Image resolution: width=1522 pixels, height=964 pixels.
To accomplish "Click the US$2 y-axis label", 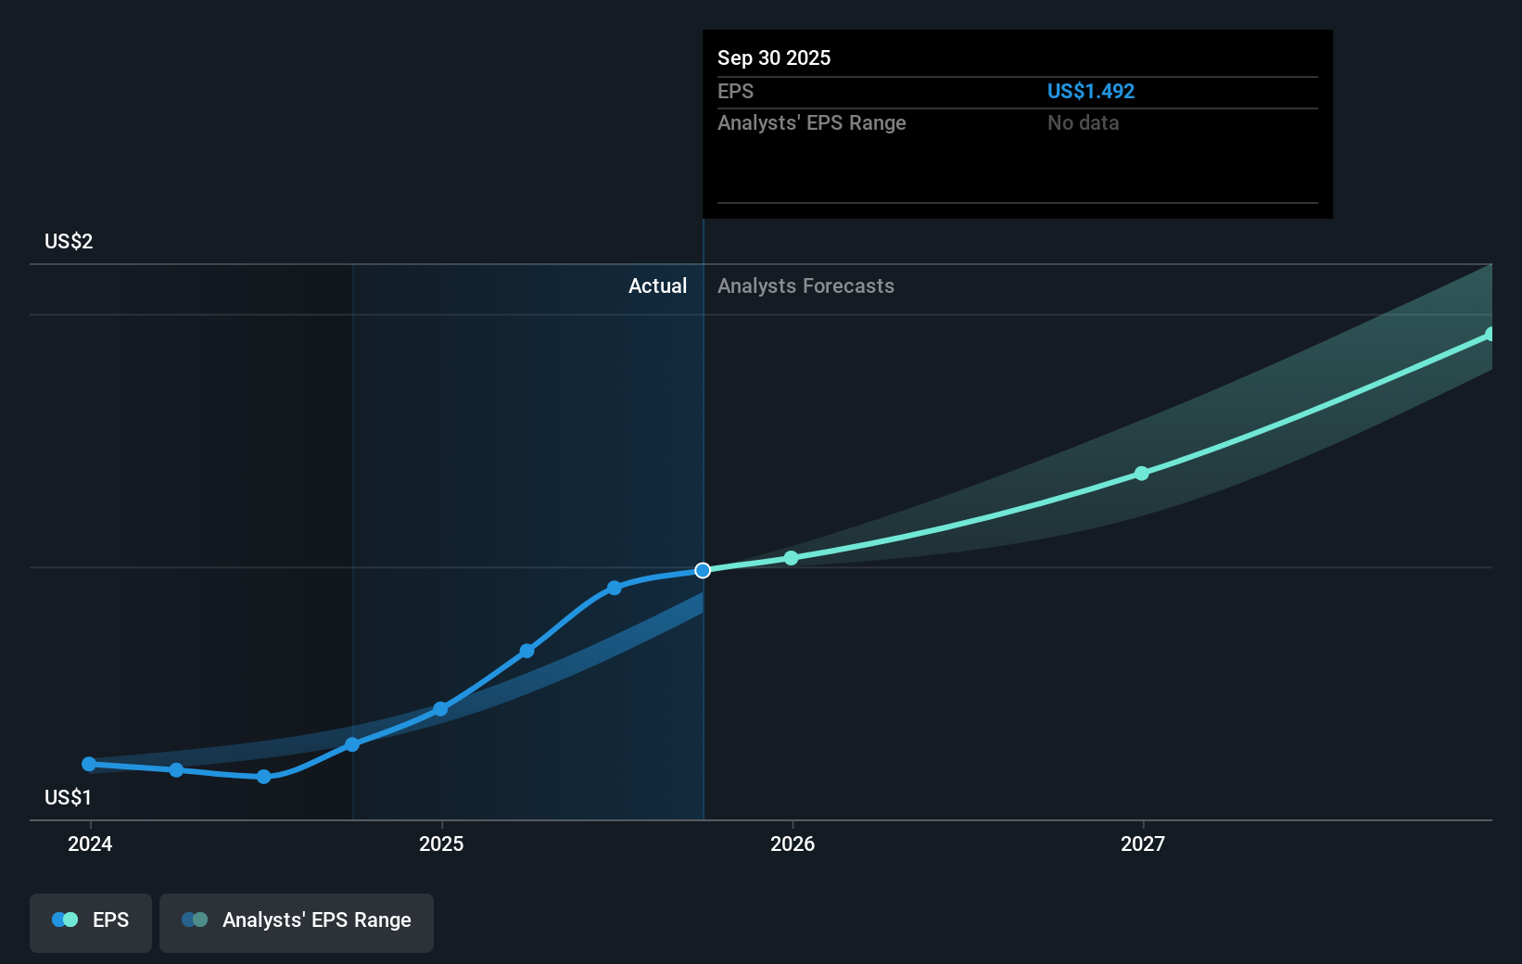I will point(69,241).
